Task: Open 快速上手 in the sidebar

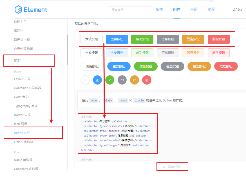Action: coord(20,22)
